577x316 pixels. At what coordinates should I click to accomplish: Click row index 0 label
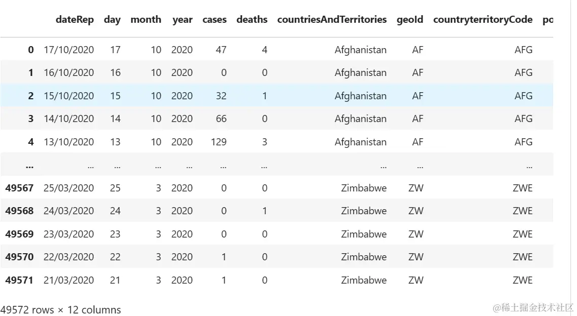pos(31,50)
